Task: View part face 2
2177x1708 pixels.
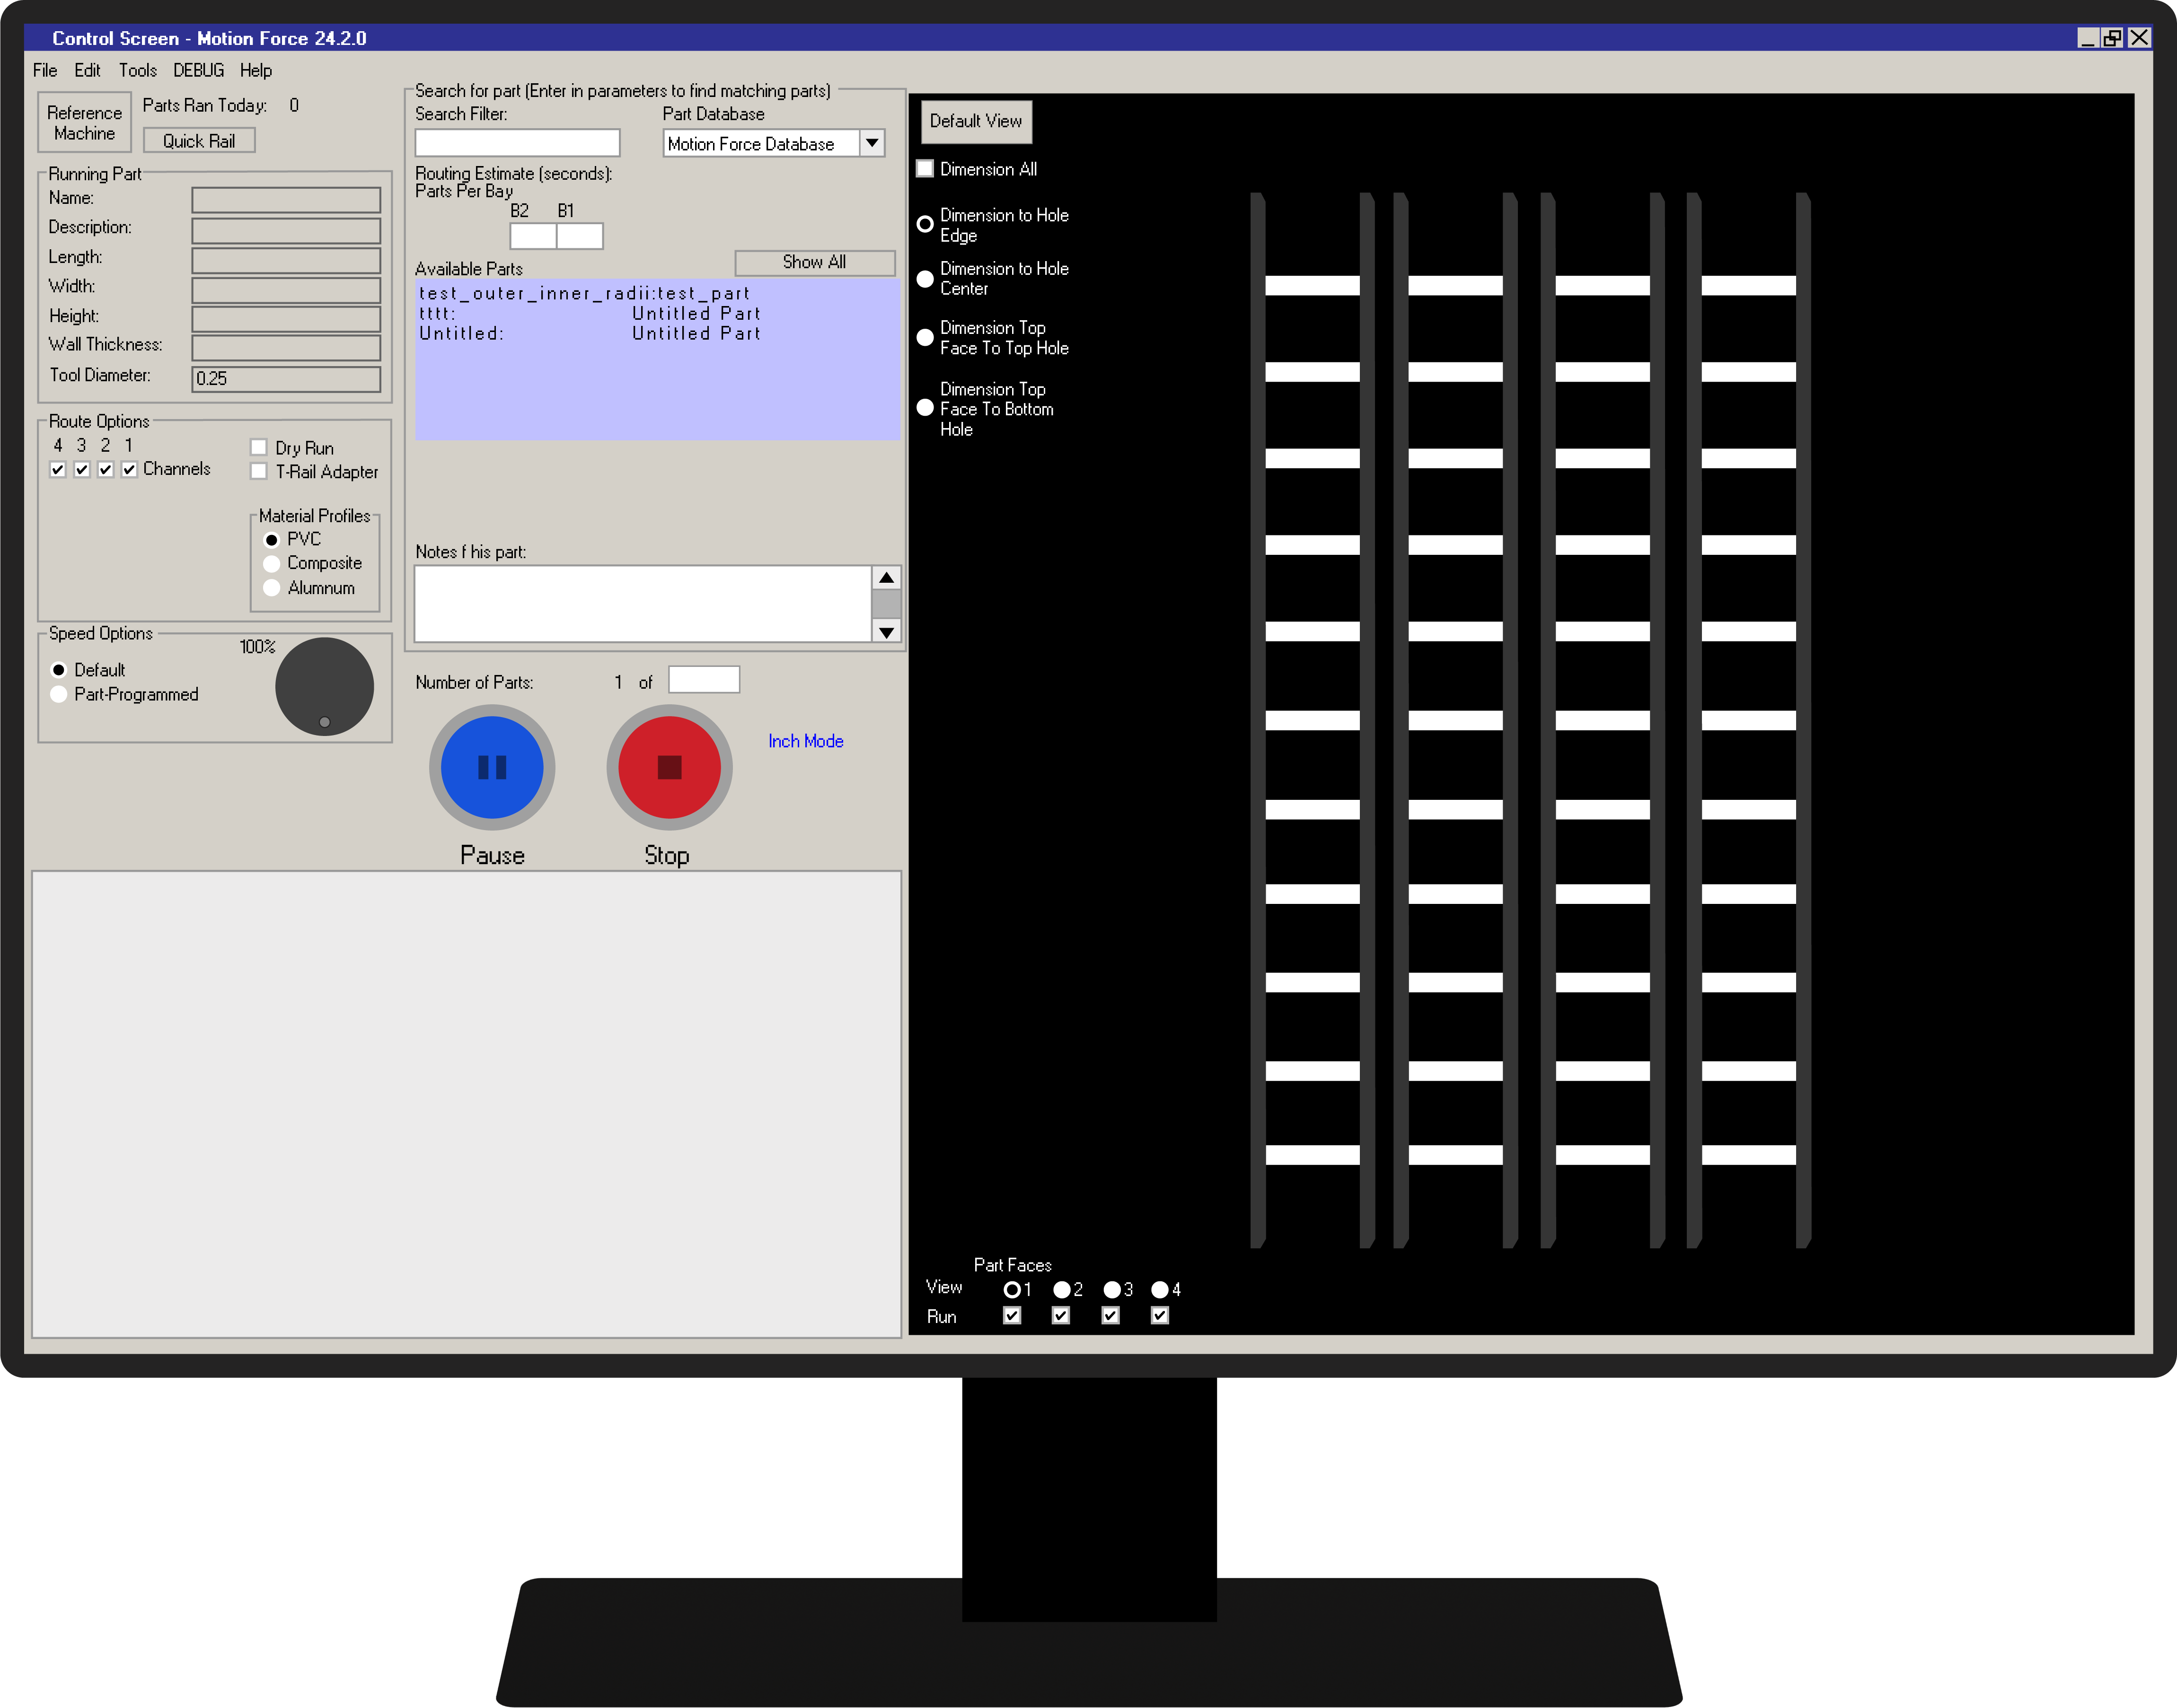Action: tap(1061, 1290)
